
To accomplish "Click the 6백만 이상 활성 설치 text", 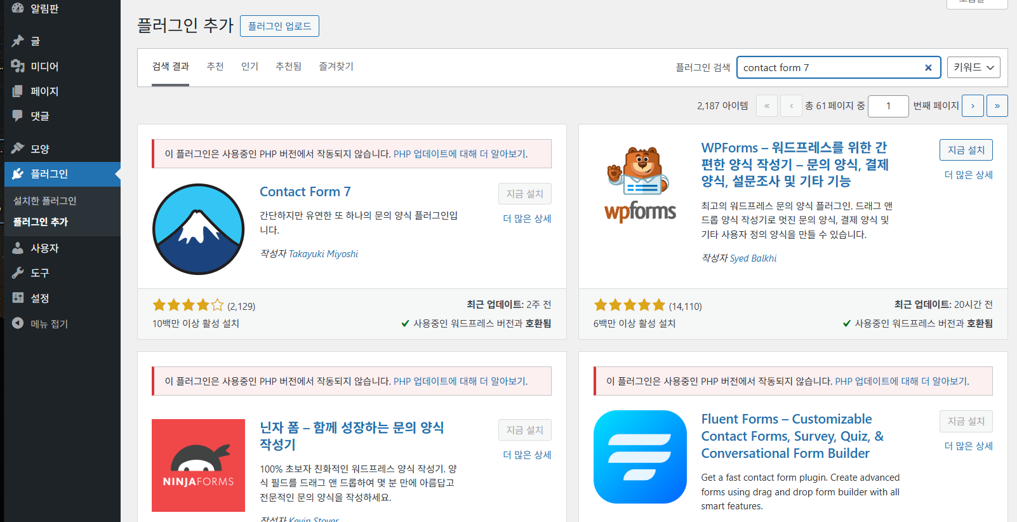I will tap(634, 323).
